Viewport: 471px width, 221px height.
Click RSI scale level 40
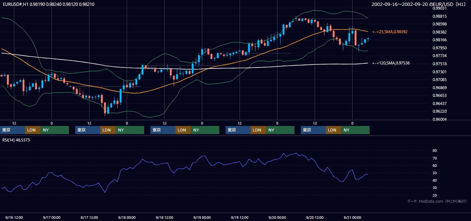[435, 180]
